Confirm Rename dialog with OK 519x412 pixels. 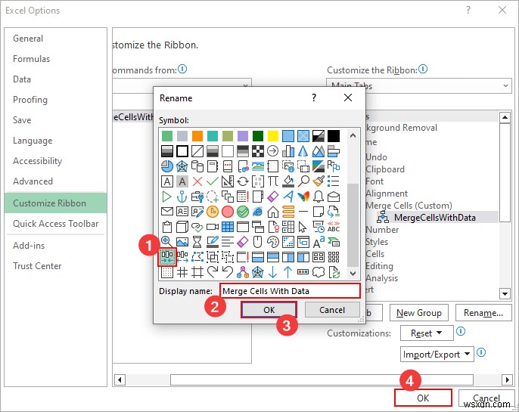(x=269, y=310)
